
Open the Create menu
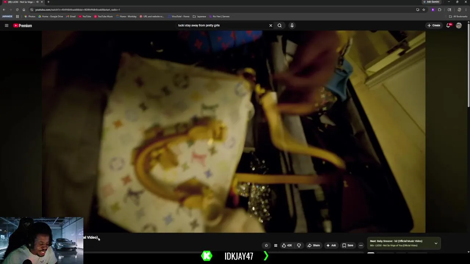(x=434, y=25)
